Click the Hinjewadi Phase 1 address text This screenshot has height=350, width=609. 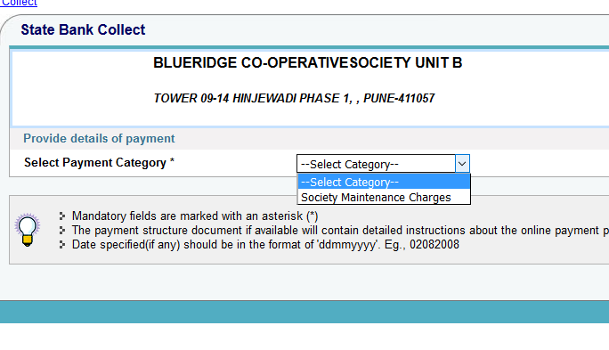point(294,98)
